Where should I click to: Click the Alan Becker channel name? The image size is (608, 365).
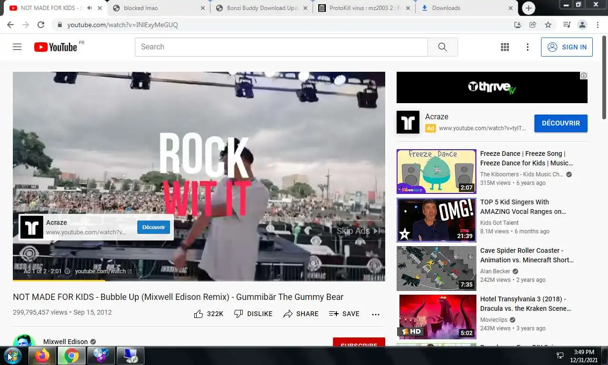[495, 271]
